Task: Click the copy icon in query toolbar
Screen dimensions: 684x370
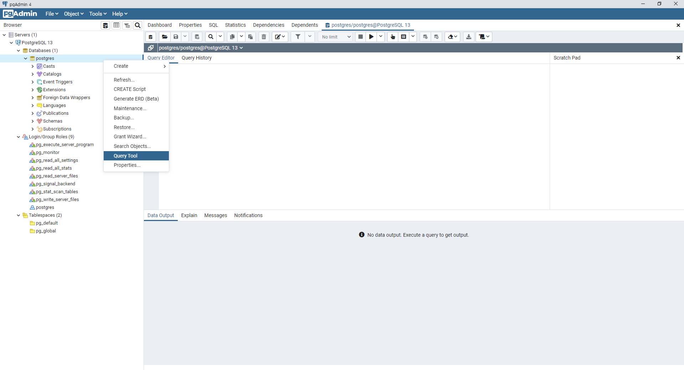Action: 232,37
